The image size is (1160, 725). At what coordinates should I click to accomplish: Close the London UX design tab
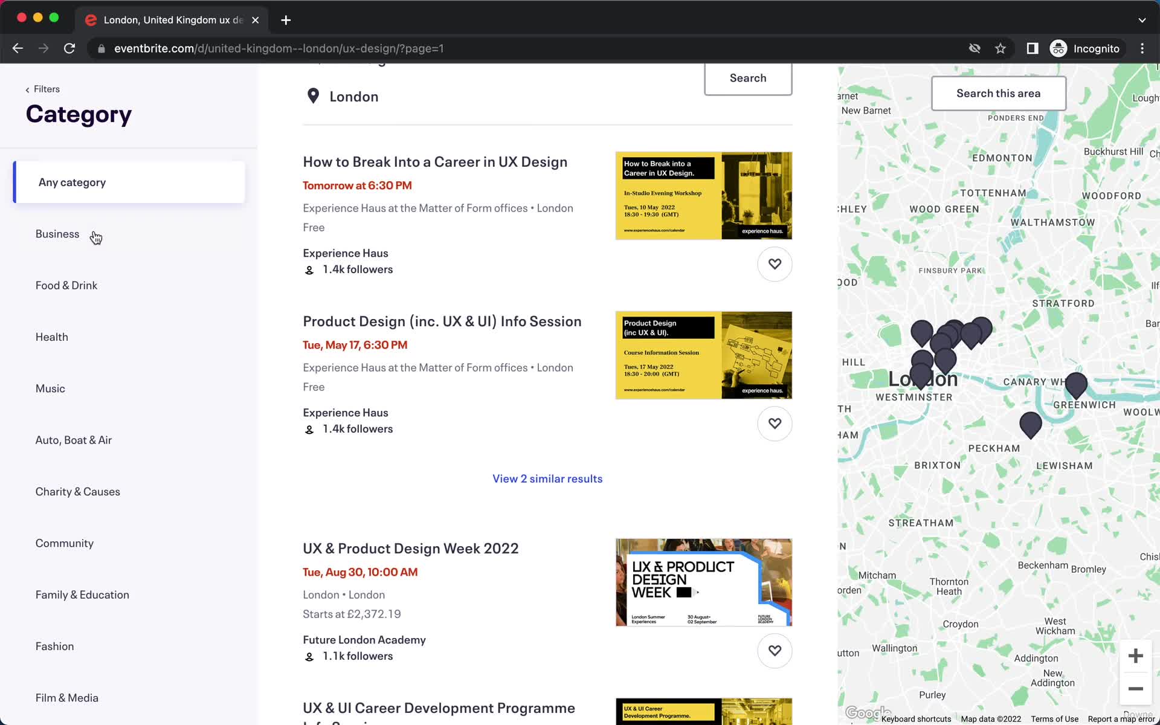coord(256,20)
